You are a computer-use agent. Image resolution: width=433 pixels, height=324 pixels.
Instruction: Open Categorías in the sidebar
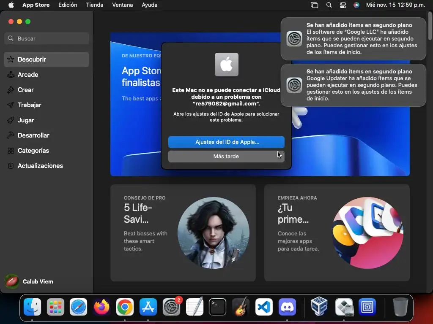(x=47, y=151)
